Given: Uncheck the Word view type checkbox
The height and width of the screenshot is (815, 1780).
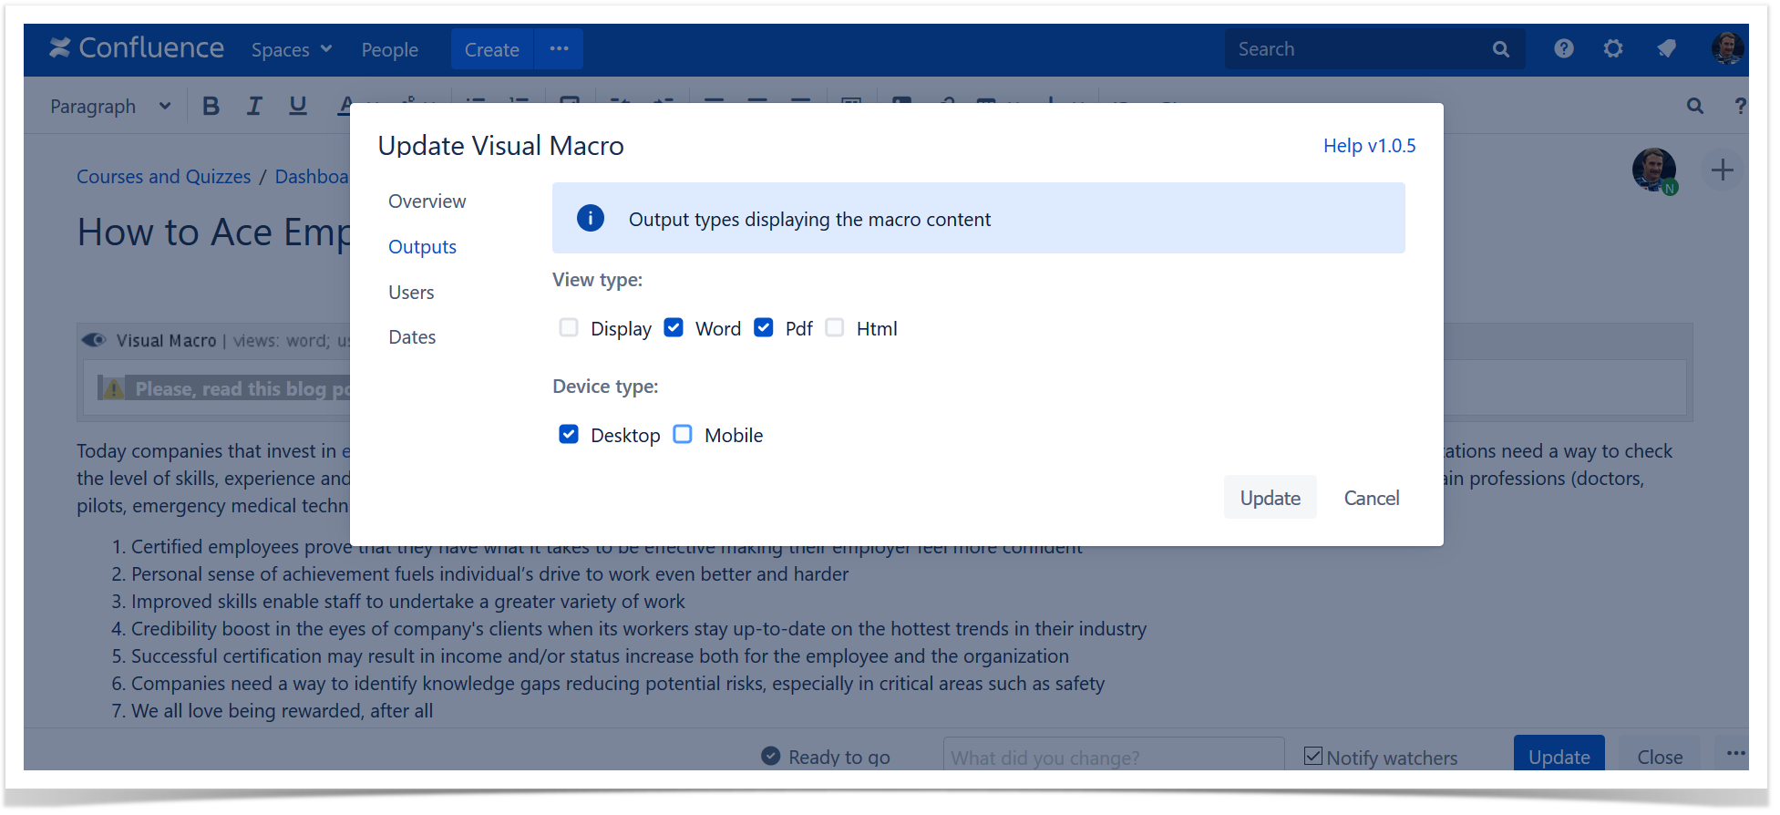Looking at the screenshot, I should [x=674, y=327].
